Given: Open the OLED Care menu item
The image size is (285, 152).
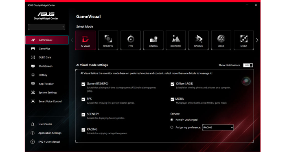Looking at the screenshot, I should click(47, 57).
